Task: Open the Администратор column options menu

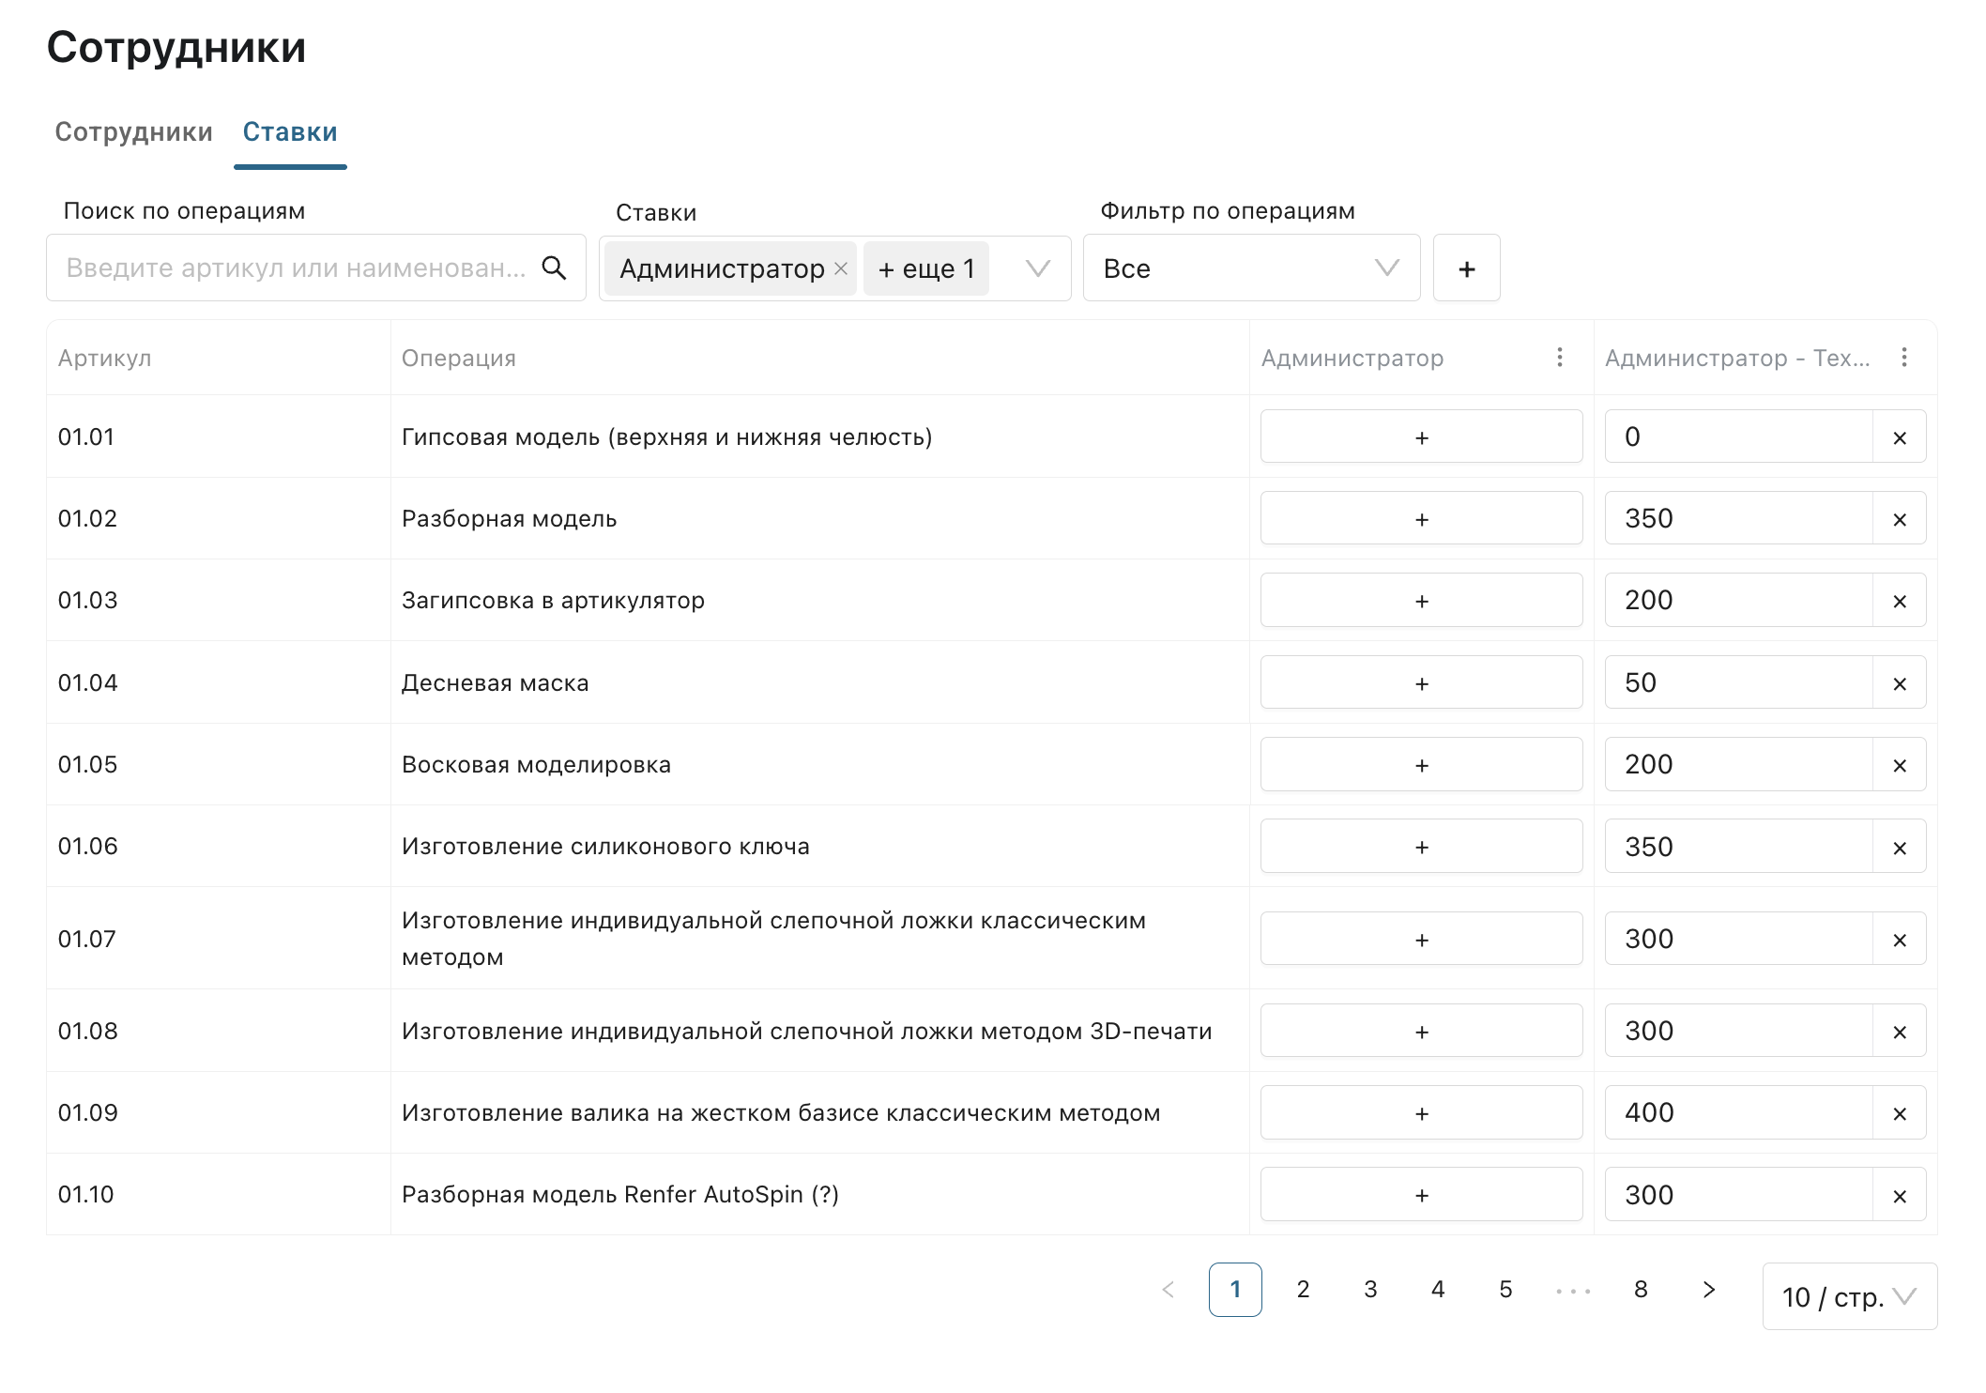Action: 1559,358
